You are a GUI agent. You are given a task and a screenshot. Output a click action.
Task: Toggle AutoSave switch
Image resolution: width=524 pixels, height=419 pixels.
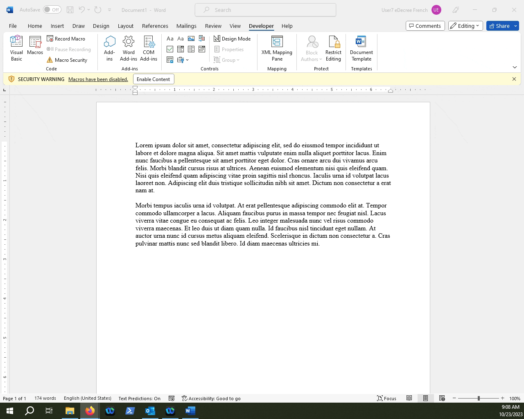(x=52, y=10)
